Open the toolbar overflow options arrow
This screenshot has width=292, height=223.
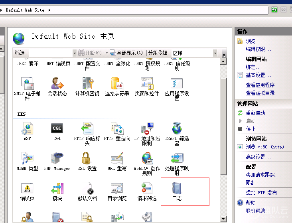click(x=224, y=55)
